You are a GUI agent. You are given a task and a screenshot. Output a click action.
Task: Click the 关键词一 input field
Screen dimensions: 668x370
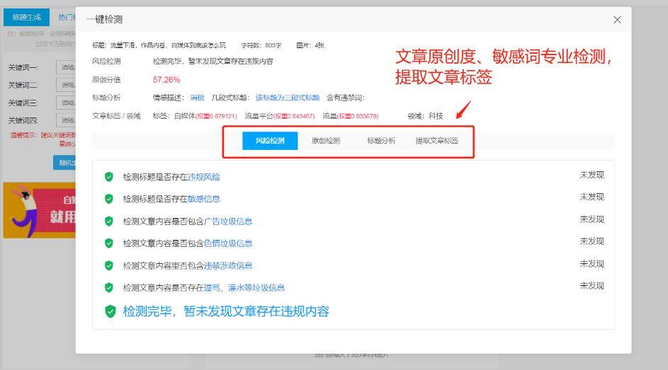click(x=66, y=68)
